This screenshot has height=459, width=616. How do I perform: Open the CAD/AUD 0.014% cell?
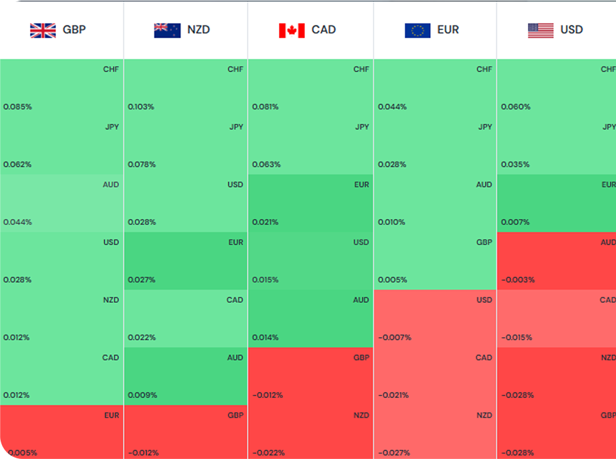click(x=311, y=319)
